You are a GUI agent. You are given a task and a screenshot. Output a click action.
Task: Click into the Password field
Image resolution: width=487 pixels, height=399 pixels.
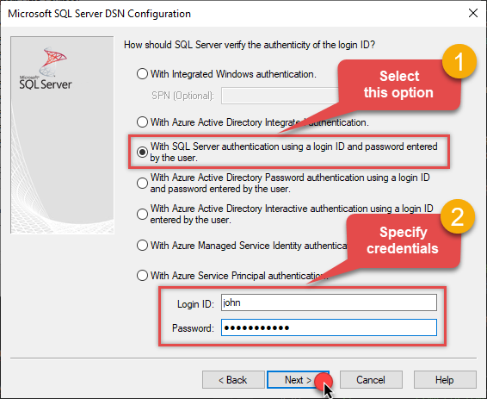click(329, 327)
